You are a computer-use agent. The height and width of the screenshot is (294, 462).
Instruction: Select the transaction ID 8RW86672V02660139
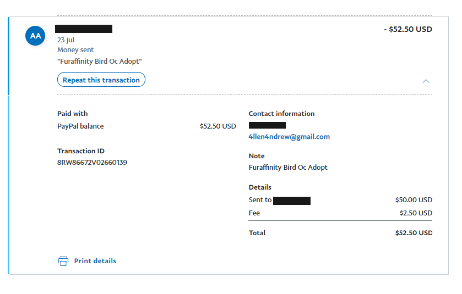click(x=92, y=162)
